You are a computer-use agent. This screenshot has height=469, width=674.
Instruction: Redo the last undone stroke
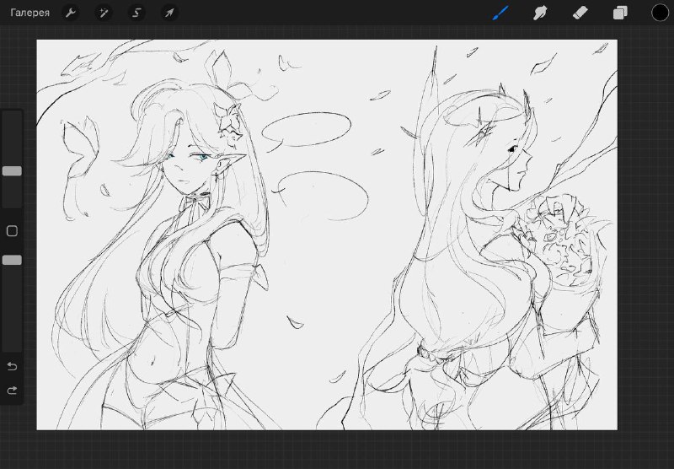12,391
